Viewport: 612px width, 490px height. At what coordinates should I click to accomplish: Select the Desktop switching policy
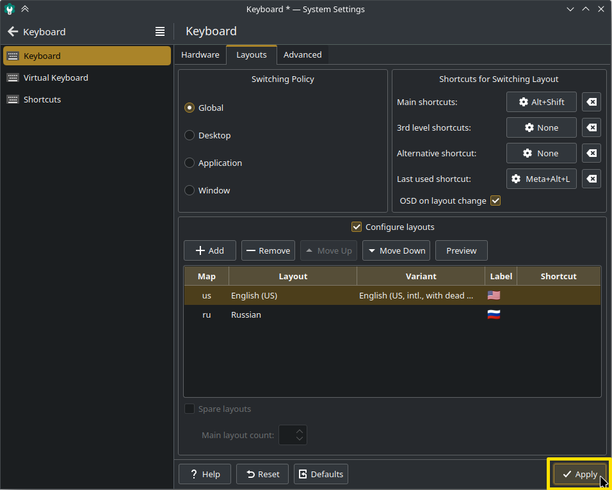[x=189, y=136]
